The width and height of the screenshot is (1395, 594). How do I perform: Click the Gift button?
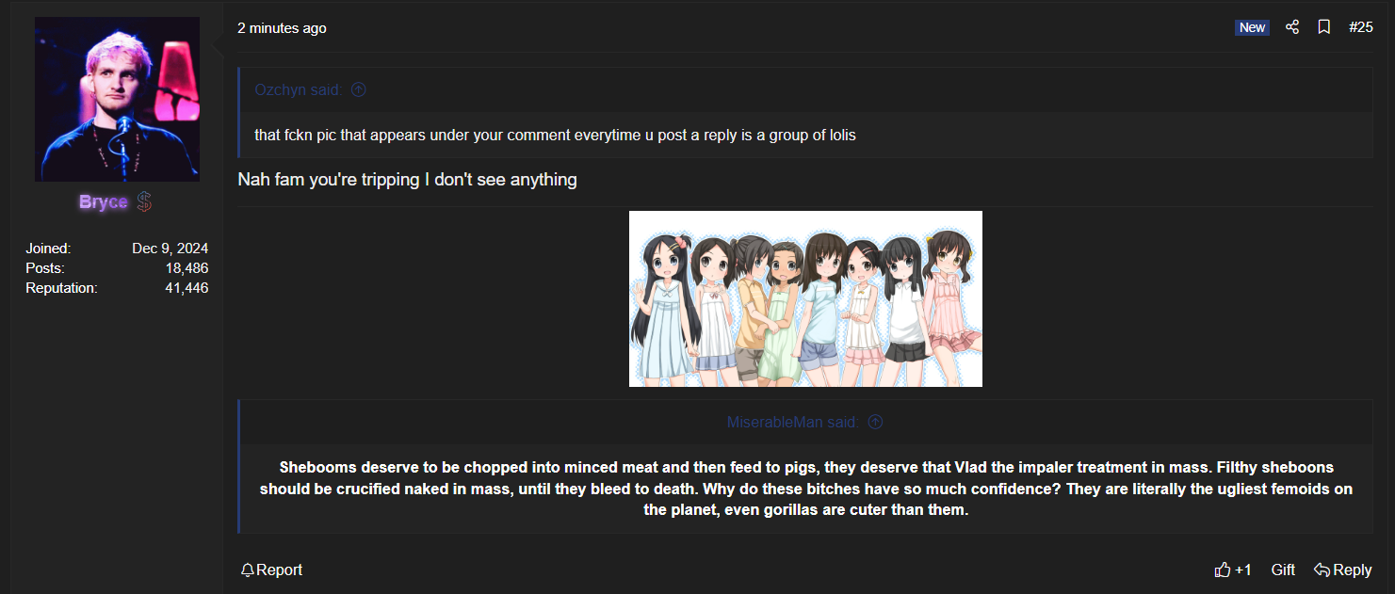[x=1283, y=570]
